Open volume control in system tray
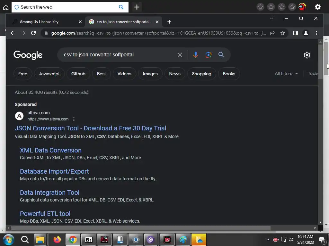The height and width of the screenshot is (246, 329). tap(291, 240)
